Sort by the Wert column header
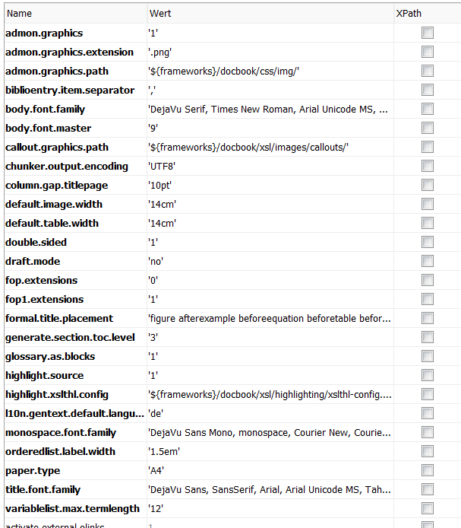 click(270, 14)
